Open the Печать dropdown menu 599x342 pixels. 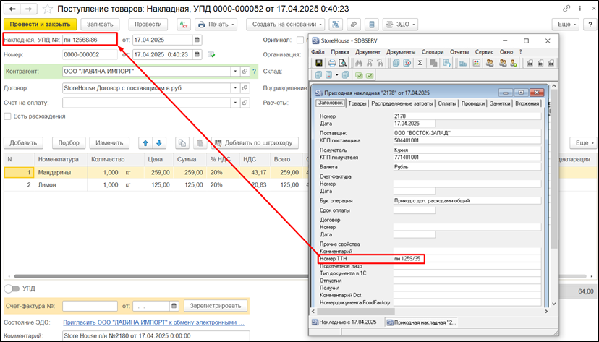(x=218, y=24)
